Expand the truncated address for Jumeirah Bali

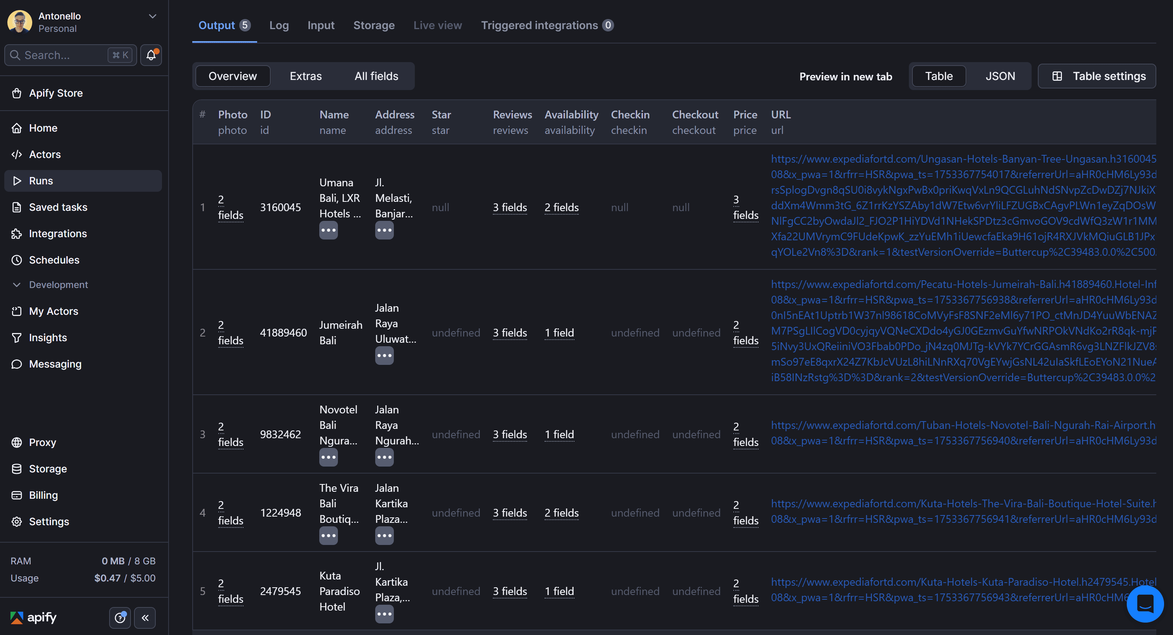[x=384, y=356]
